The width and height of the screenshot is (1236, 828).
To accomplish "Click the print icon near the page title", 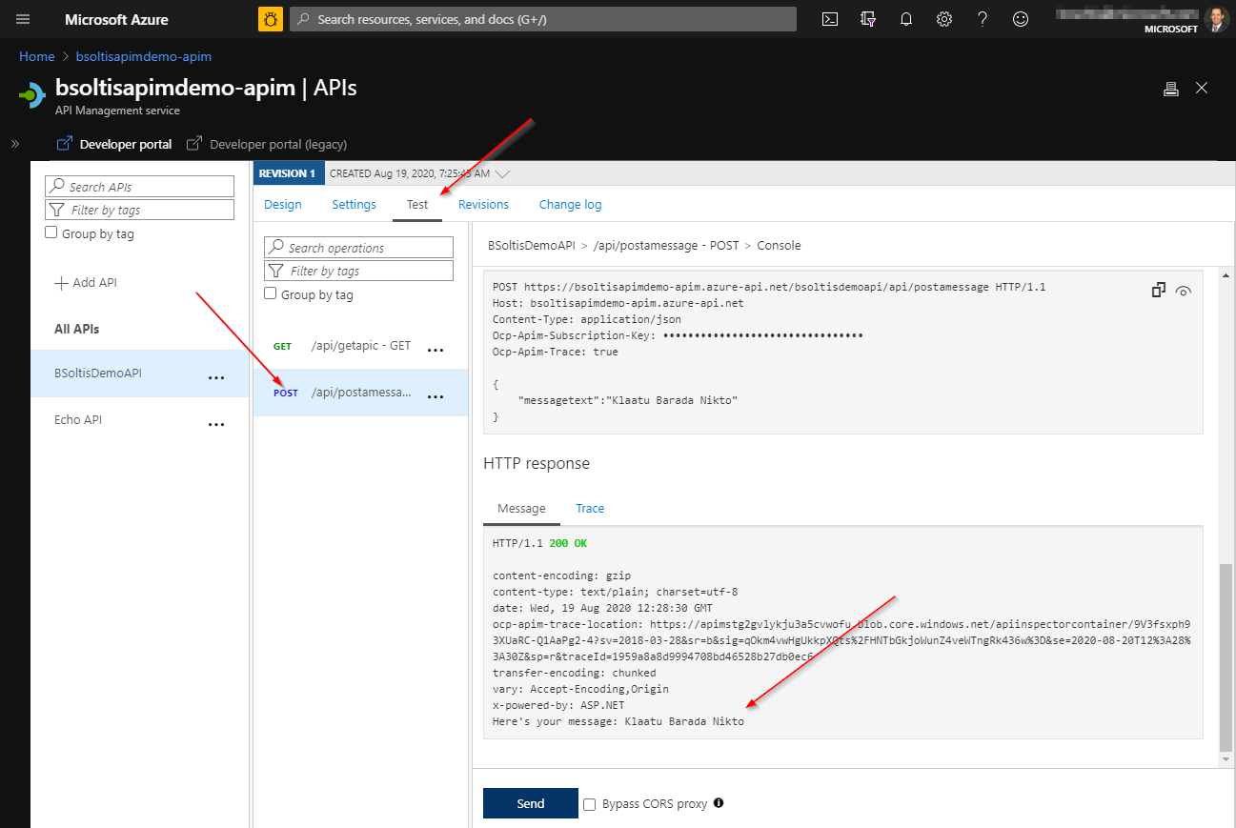I will coord(1171,88).
